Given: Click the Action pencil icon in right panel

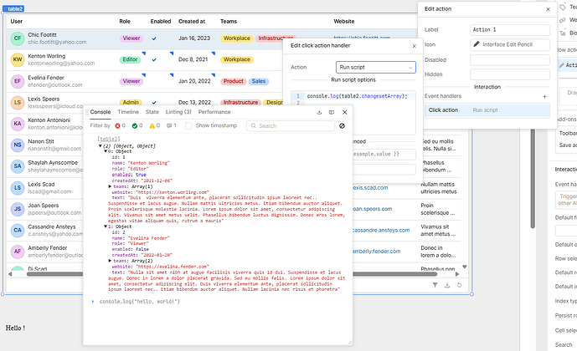Looking at the screenshot, I should (x=562, y=65).
